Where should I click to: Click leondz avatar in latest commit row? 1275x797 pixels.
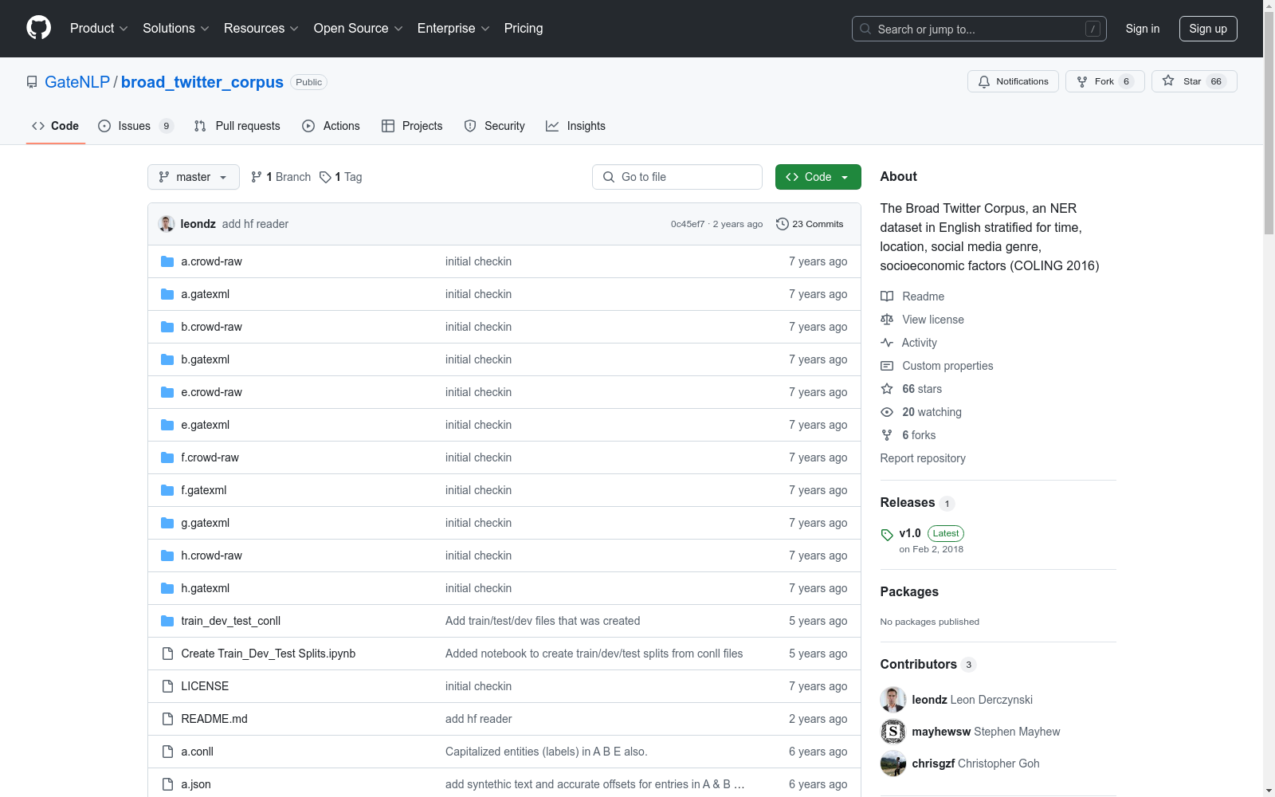tap(167, 224)
